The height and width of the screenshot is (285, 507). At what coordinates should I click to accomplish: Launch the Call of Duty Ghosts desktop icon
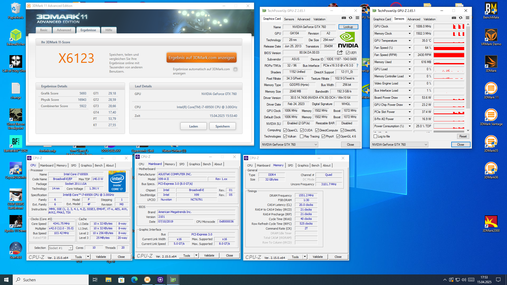[16, 64]
